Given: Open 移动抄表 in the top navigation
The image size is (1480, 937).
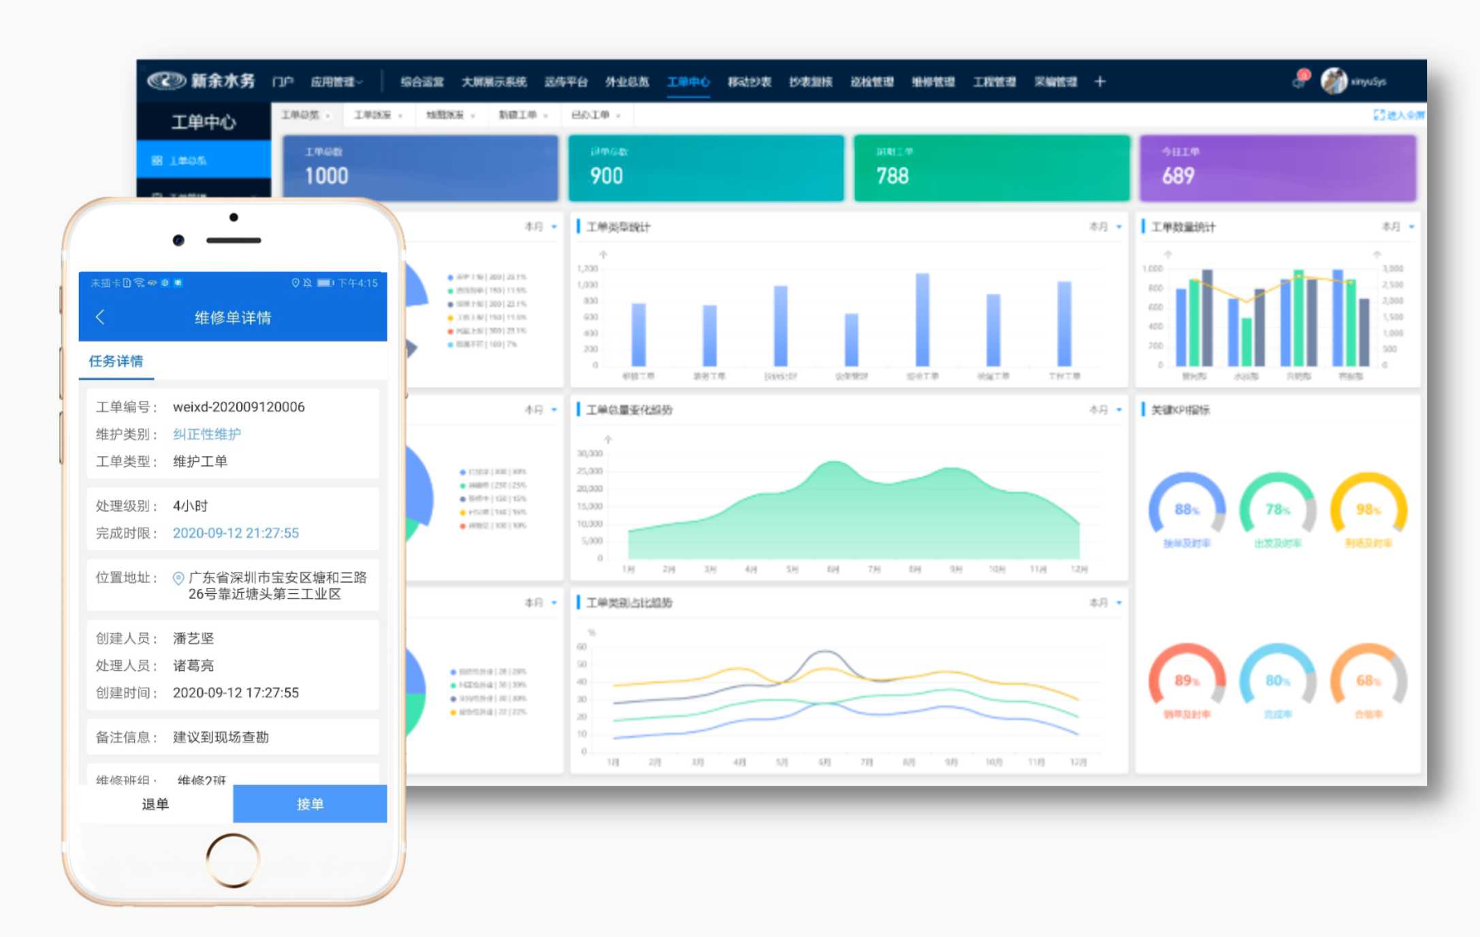Looking at the screenshot, I should 750,82.
